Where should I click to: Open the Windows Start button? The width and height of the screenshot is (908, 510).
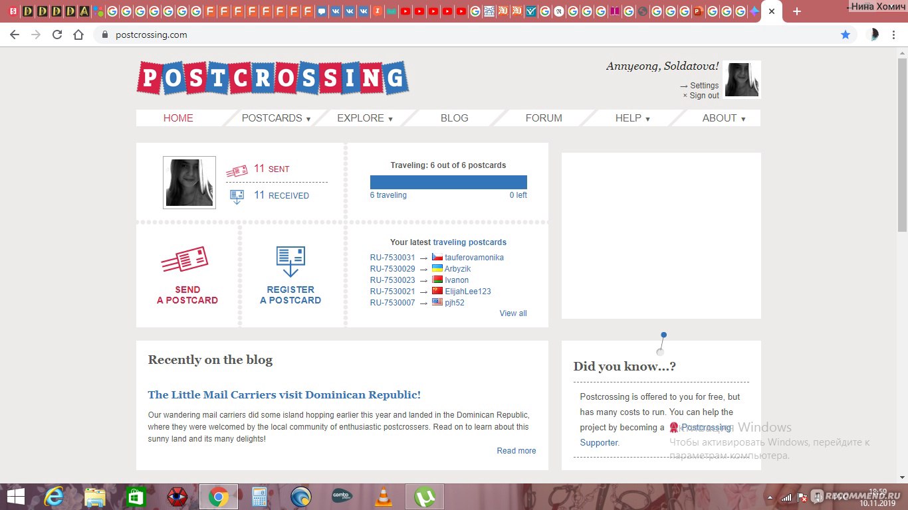coord(16,497)
